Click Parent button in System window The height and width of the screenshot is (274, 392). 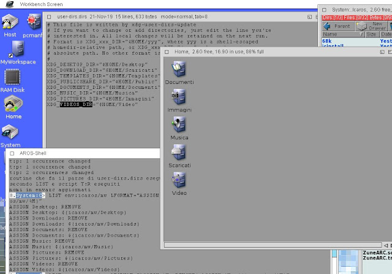338,26
